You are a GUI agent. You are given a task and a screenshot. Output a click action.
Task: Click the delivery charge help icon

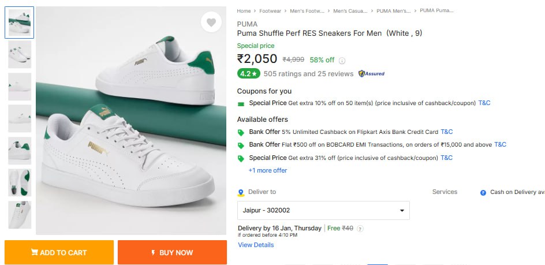coord(360,229)
